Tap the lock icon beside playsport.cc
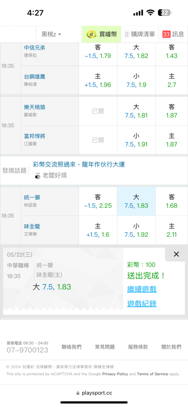 pos(78,393)
